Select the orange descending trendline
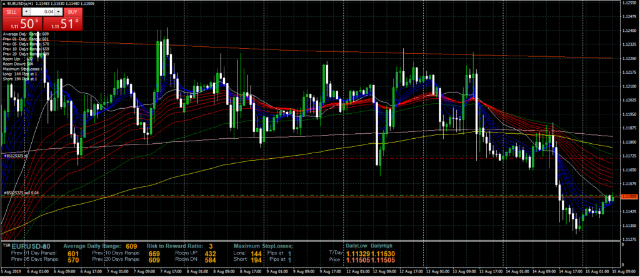The height and width of the screenshot is (277, 640). click(312, 49)
